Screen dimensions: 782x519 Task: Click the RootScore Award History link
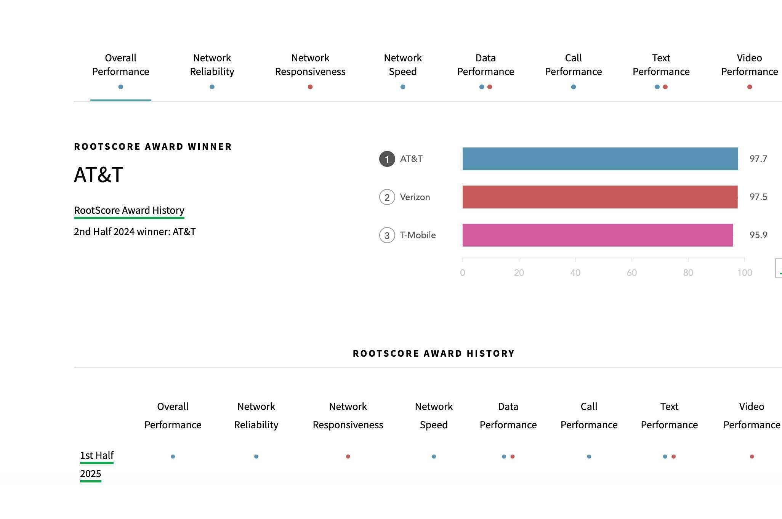(x=129, y=211)
